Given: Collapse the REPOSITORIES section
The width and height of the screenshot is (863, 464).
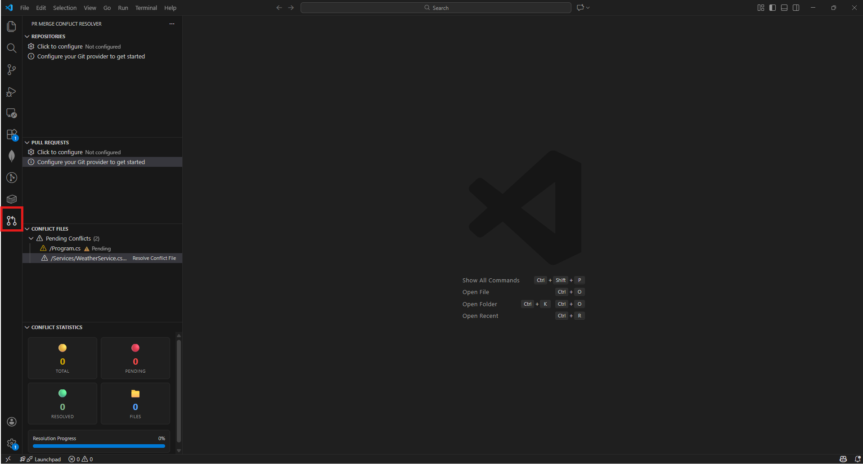Looking at the screenshot, I should coord(27,36).
